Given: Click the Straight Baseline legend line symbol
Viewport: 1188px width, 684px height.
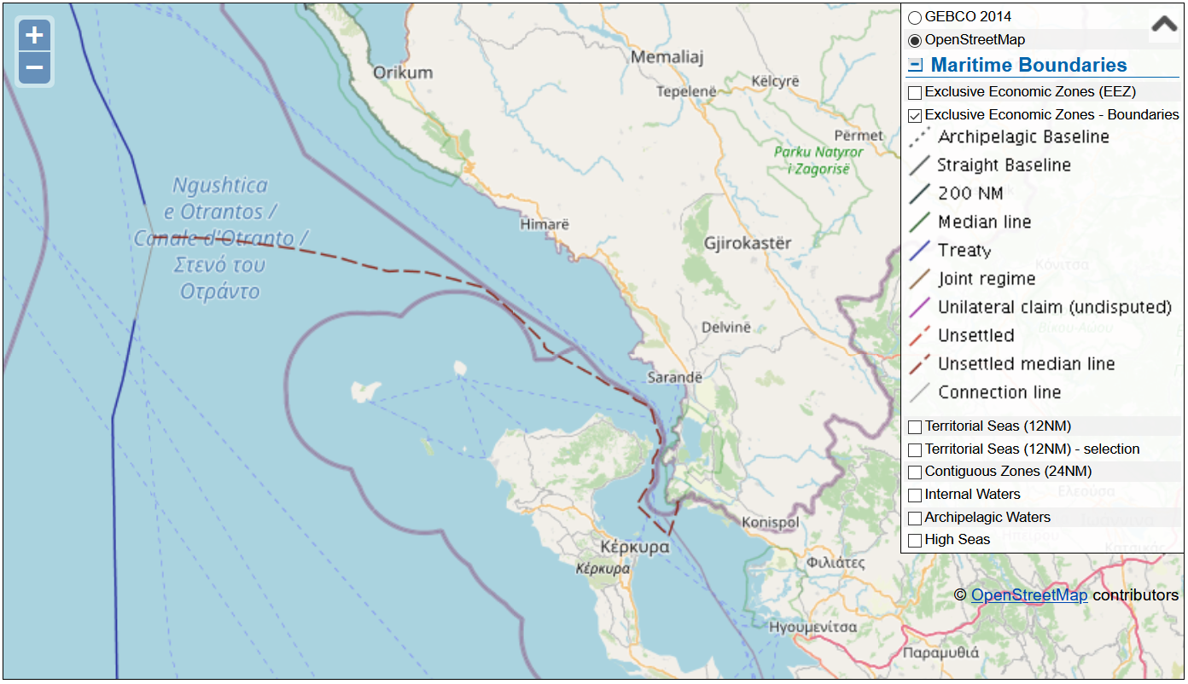Looking at the screenshot, I should [920, 165].
